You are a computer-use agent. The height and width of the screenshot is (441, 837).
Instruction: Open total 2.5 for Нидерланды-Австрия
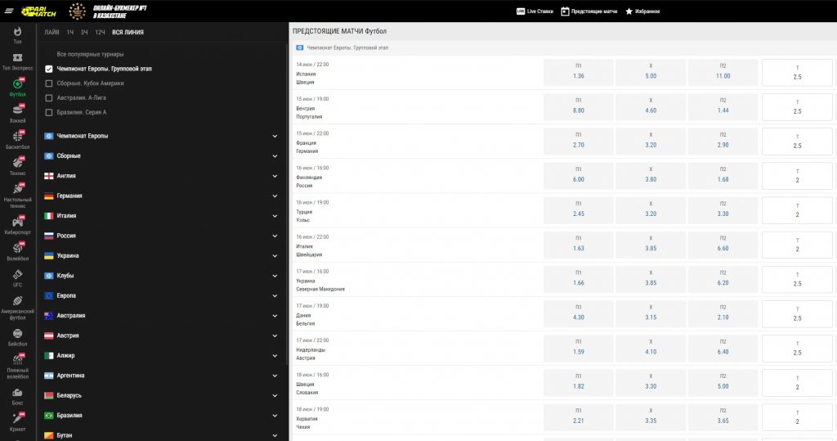click(x=797, y=348)
